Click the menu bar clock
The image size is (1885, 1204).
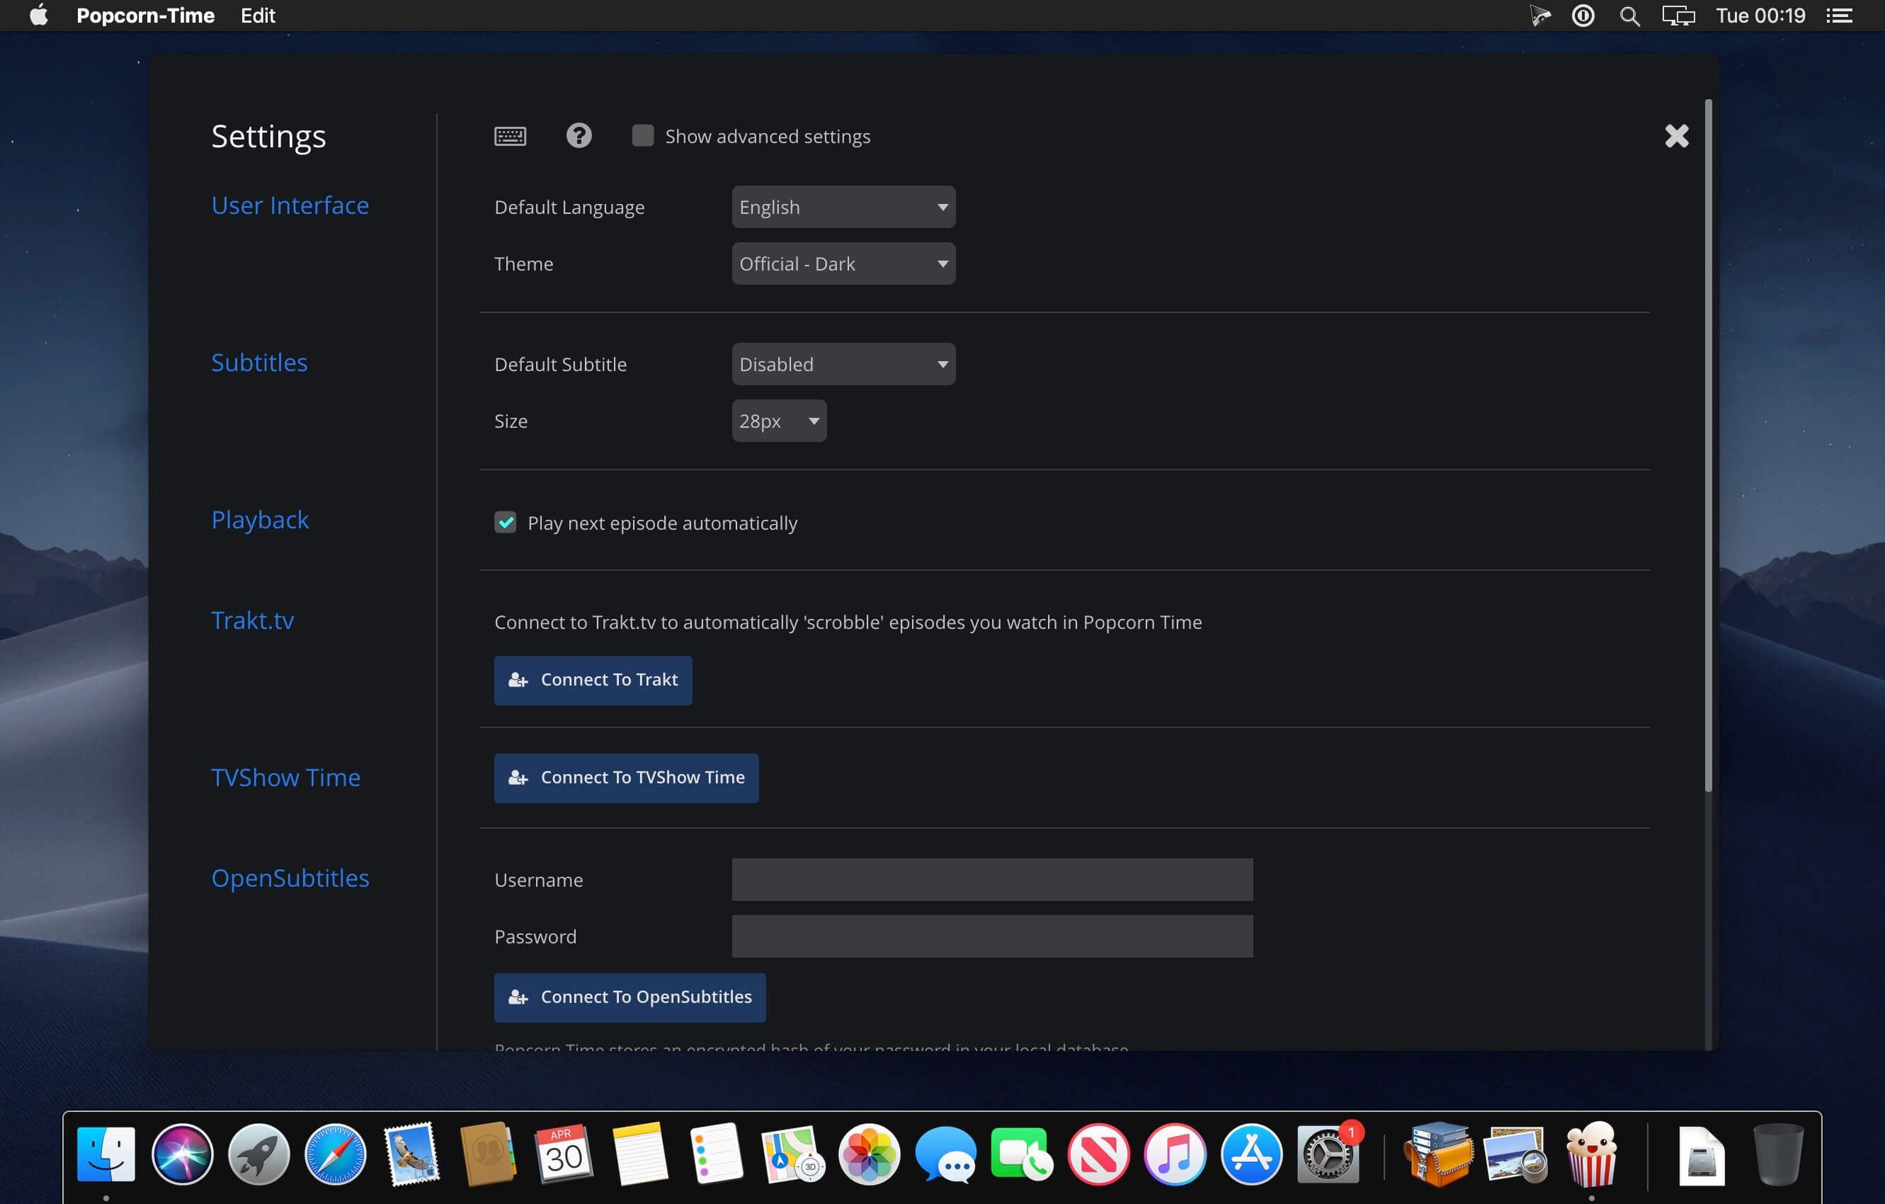click(1760, 16)
